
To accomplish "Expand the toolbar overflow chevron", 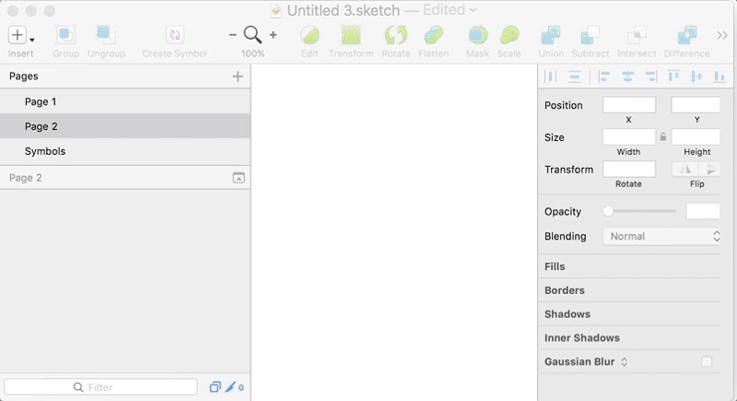I will click(x=723, y=36).
